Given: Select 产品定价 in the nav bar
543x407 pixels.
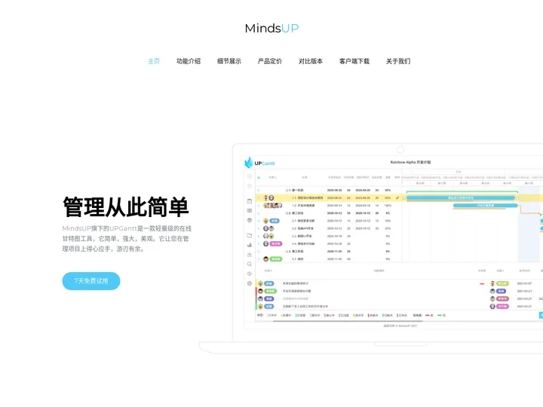Looking at the screenshot, I should tap(270, 61).
